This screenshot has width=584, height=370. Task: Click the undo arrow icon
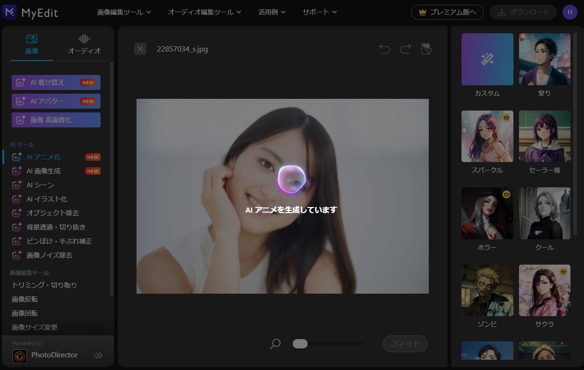coord(384,49)
